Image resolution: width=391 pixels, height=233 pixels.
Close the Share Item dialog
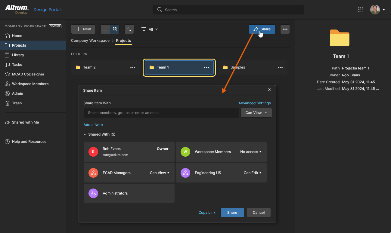point(269,90)
